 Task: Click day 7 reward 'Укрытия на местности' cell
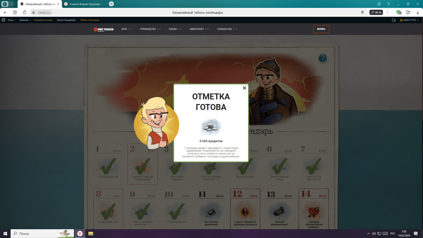click(313, 165)
